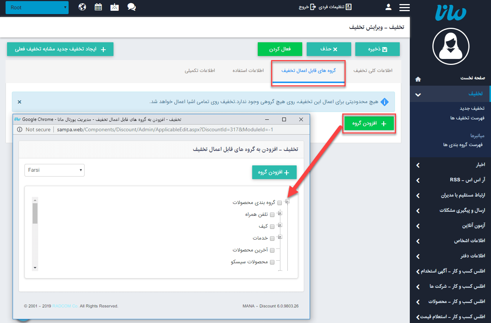Check the خدمات checkbox
Screen dimensions: 491x323
(x=272, y=238)
